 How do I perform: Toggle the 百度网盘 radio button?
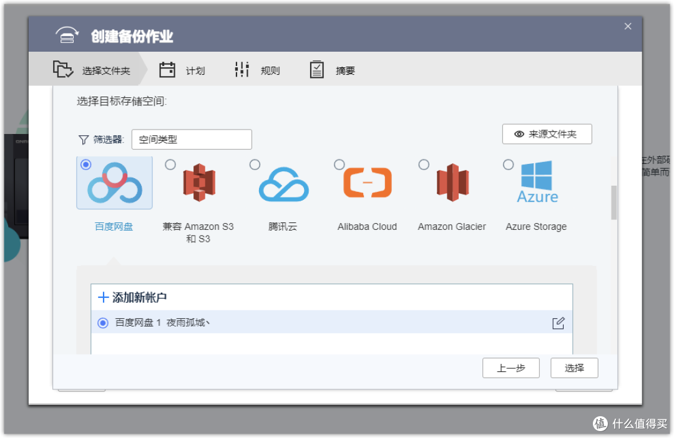click(86, 164)
